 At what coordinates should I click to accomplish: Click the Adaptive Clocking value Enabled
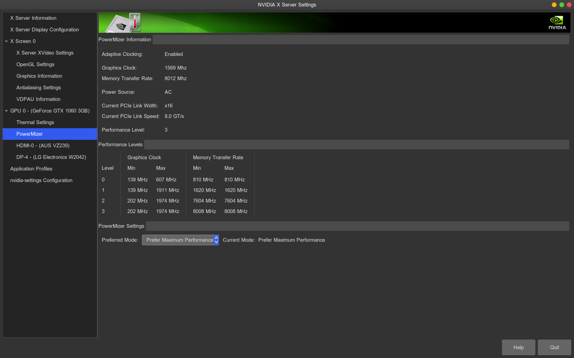tap(174, 54)
